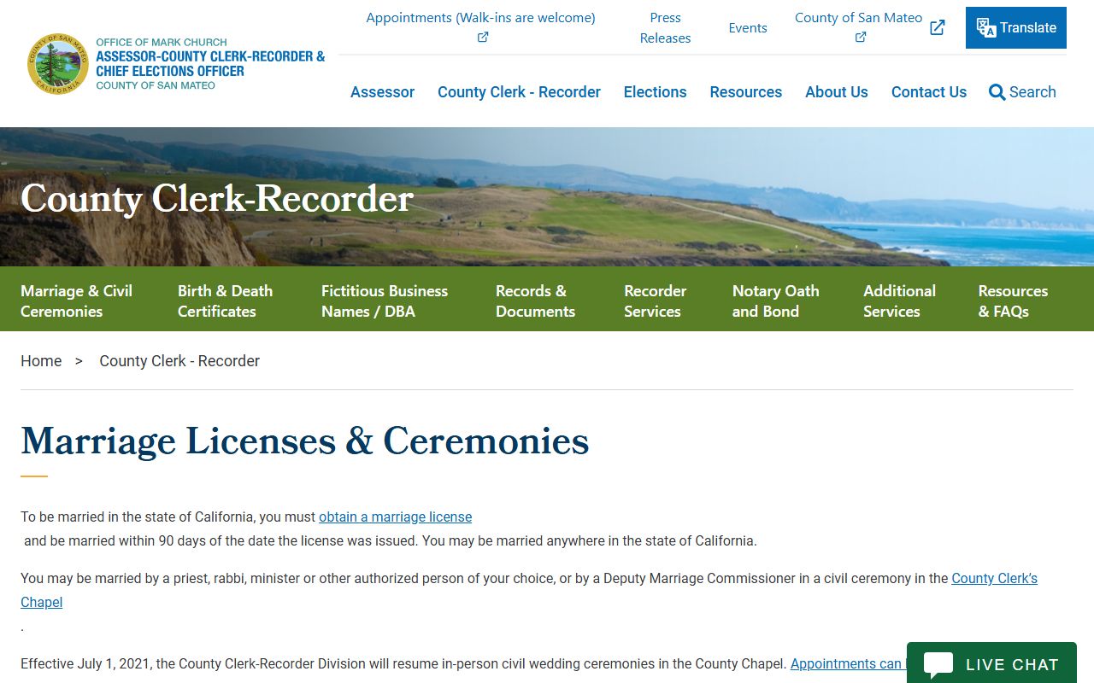Select Fictitious Business Names / DBA
The image size is (1094, 683).
click(x=385, y=301)
